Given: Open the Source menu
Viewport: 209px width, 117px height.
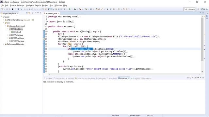Looking at the screenshot, I should 13,6.
